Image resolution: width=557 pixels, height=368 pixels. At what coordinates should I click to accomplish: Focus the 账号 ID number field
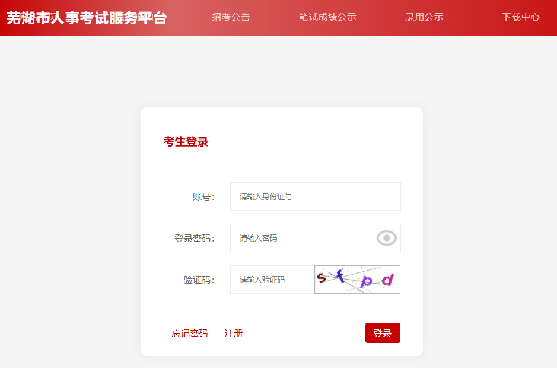coord(315,196)
